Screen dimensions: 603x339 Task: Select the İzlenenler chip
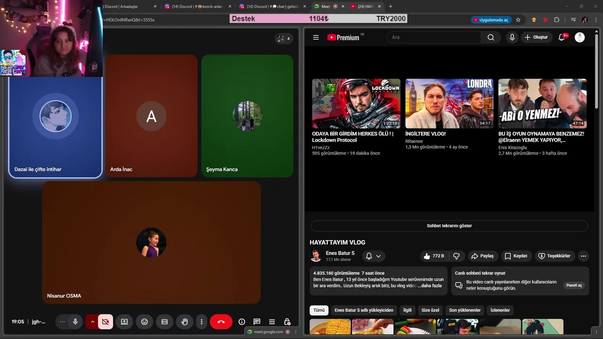pyautogui.click(x=500, y=310)
